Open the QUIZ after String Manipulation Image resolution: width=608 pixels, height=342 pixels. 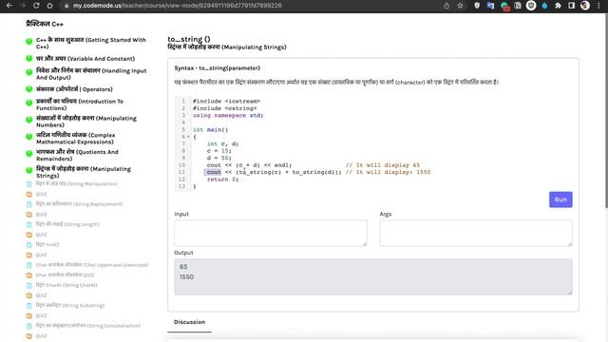coord(41,194)
